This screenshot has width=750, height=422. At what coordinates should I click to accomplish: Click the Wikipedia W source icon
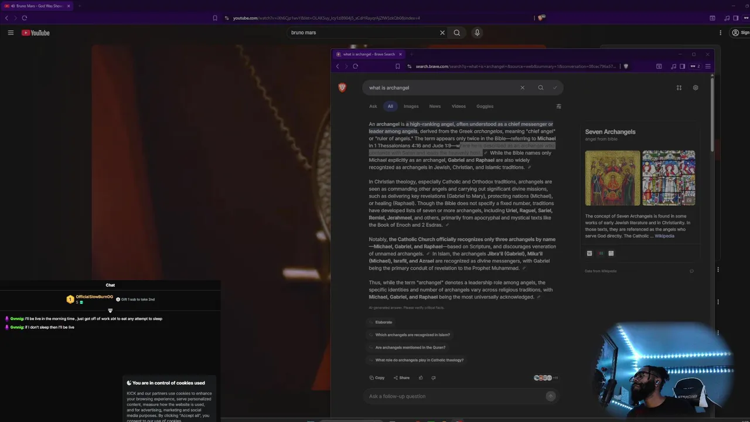coord(589,253)
